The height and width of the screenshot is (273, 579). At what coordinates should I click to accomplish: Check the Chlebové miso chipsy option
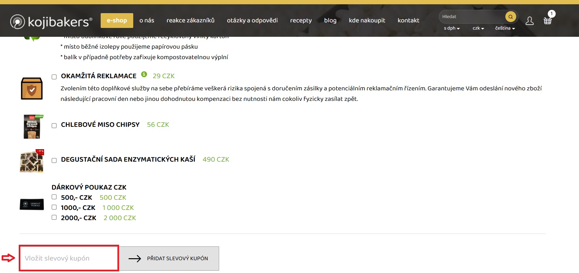(x=54, y=125)
